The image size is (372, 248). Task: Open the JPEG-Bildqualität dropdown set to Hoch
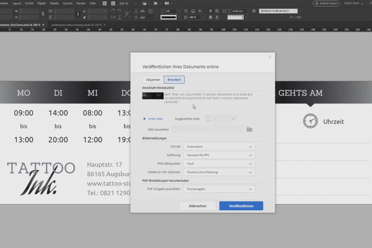(219, 164)
